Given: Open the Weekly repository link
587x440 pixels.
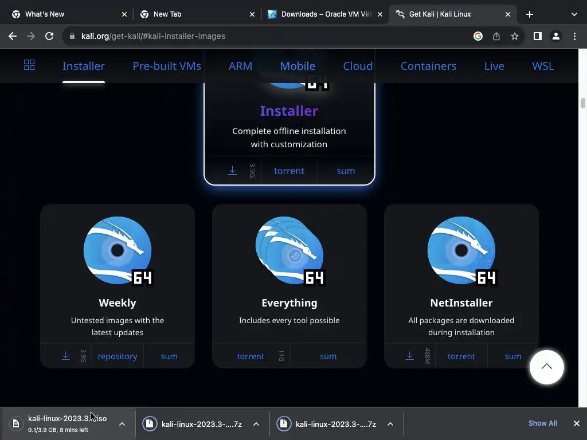Looking at the screenshot, I should tap(117, 356).
